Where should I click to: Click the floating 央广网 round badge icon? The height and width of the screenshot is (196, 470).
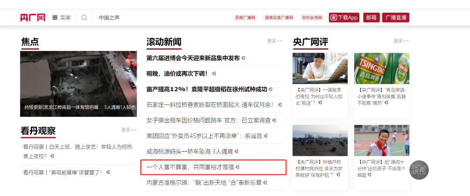[419, 170]
